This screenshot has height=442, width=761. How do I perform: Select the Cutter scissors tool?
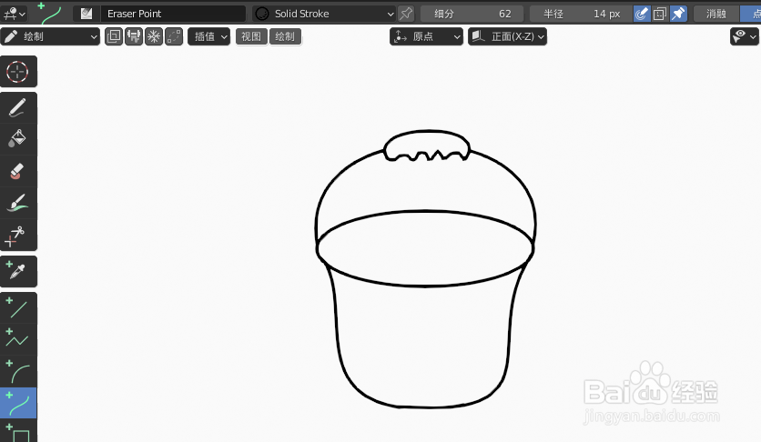(18, 235)
